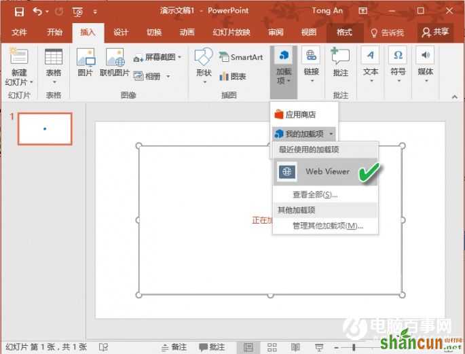
Task: Click the 共享 share button
Action: 435,32
